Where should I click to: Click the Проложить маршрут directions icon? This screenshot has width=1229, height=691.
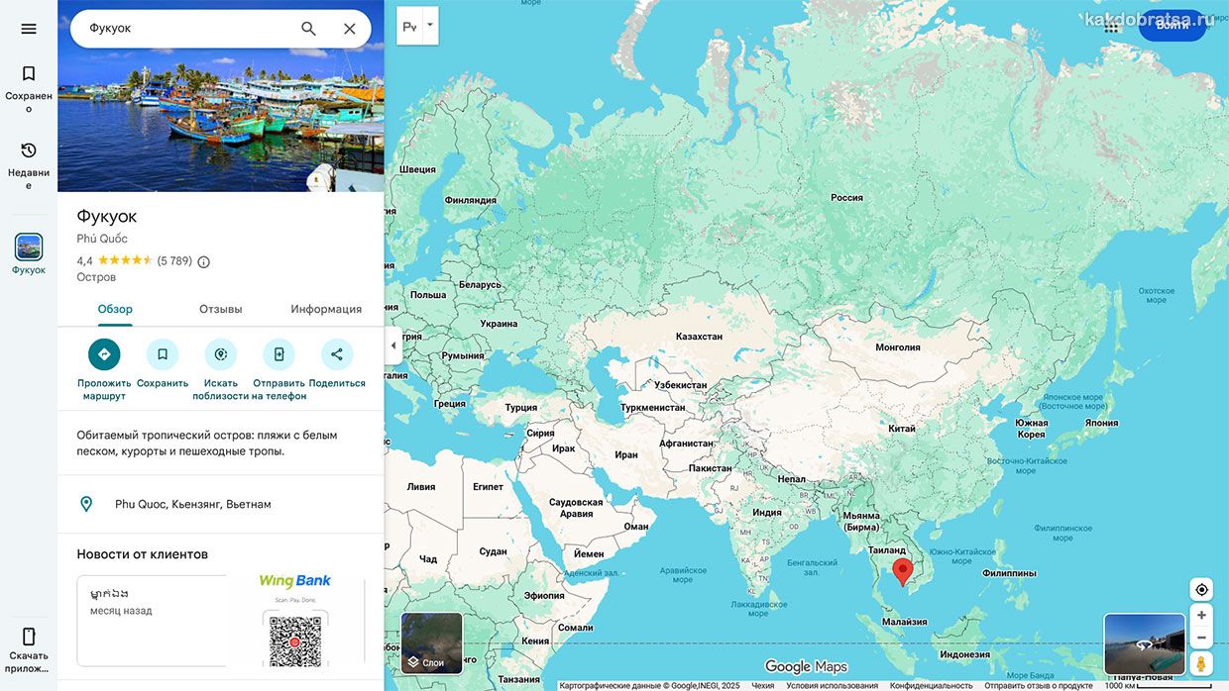[x=104, y=354]
